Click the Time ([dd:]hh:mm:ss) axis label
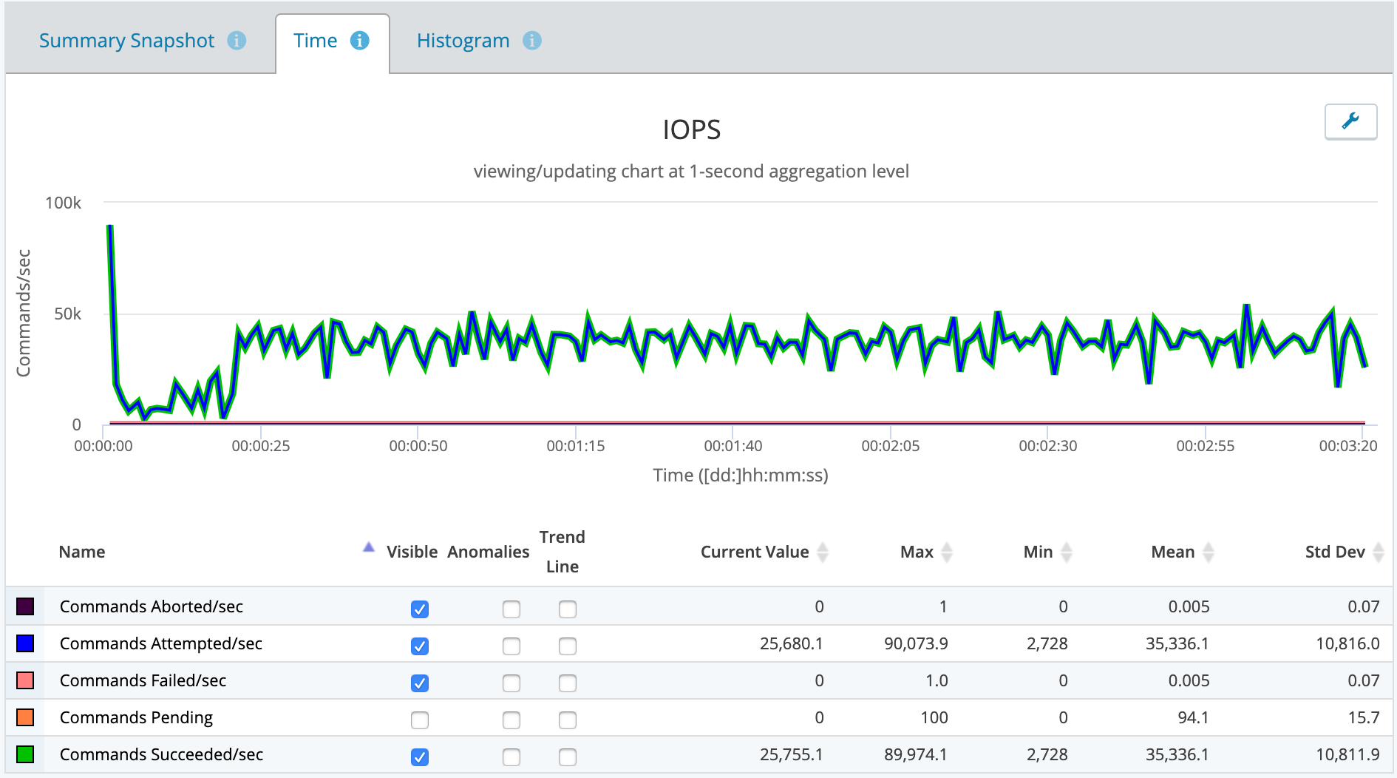1397x778 pixels. tap(740, 475)
